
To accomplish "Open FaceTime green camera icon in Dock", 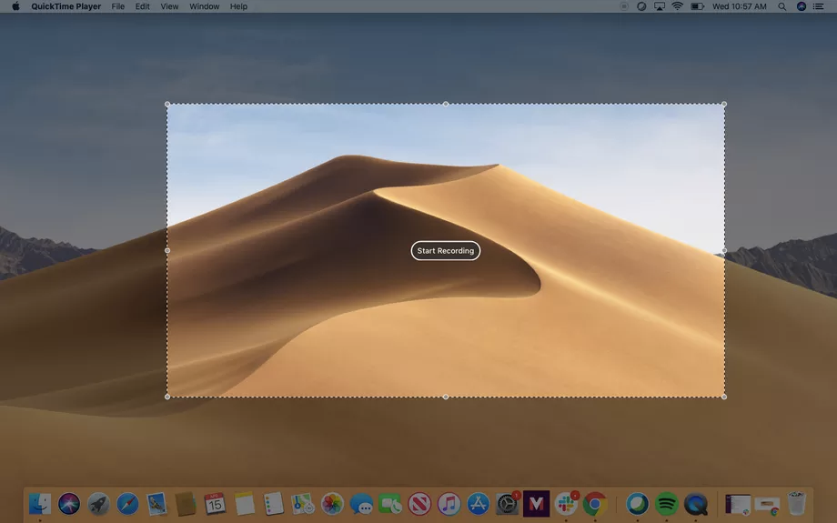I will [390, 504].
